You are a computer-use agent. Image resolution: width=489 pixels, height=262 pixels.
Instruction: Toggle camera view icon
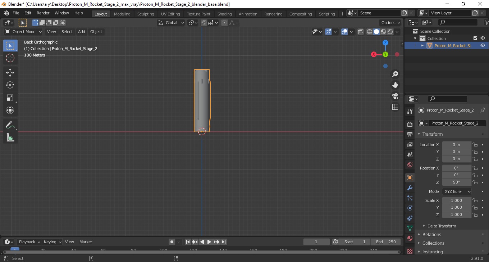[395, 96]
